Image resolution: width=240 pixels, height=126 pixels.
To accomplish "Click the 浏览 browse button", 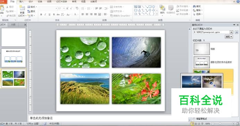I will [229, 37].
